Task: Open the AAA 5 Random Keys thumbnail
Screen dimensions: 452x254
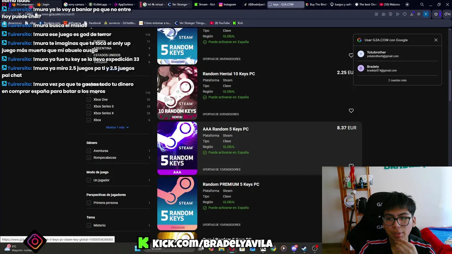Action: (x=177, y=148)
